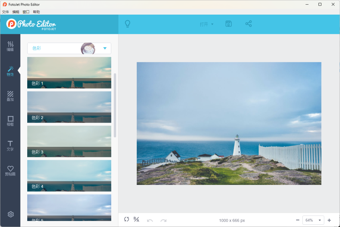Click the effects list vertical scrollbar
This screenshot has height=227, width=340.
(x=115, y=105)
